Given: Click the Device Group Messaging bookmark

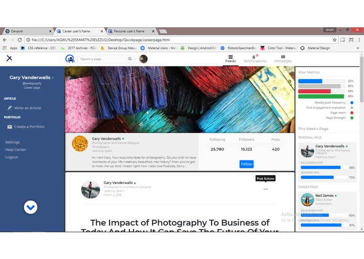Looking at the screenshot, I should [118, 48].
